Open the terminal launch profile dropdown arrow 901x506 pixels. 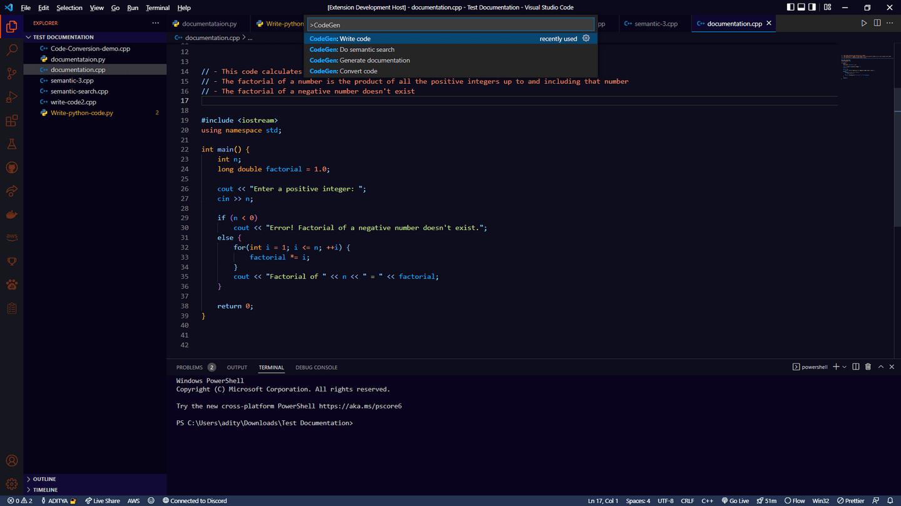pyautogui.click(x=845, y=367)
